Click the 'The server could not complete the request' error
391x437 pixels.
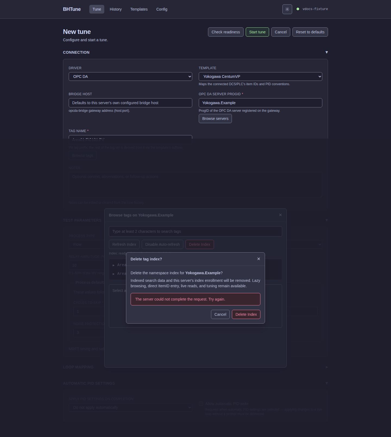click(x=195, y=299)
